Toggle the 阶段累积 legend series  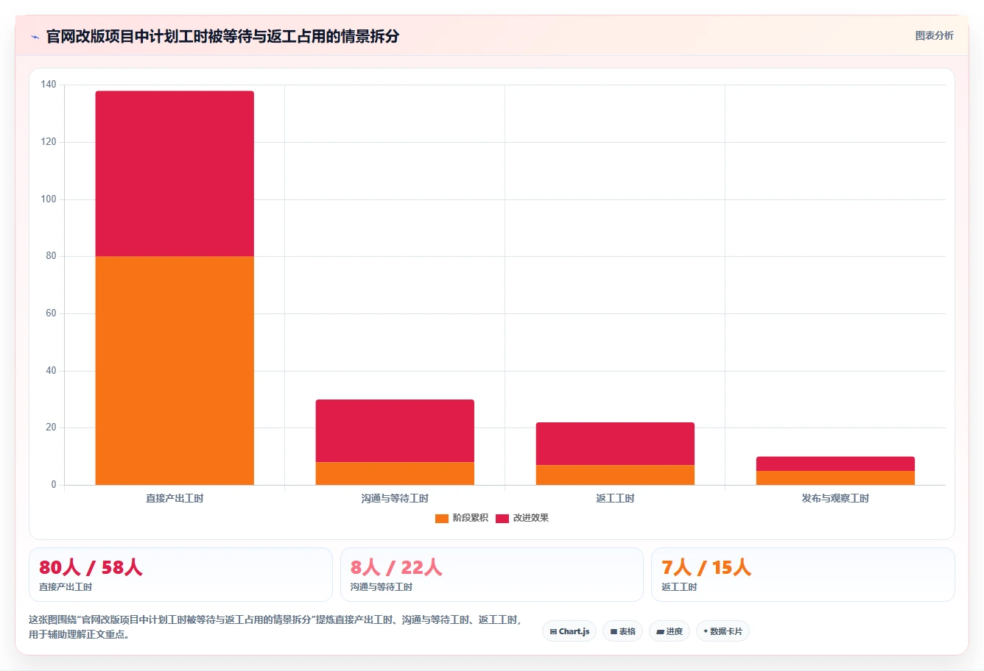click(x=462, y=518)
